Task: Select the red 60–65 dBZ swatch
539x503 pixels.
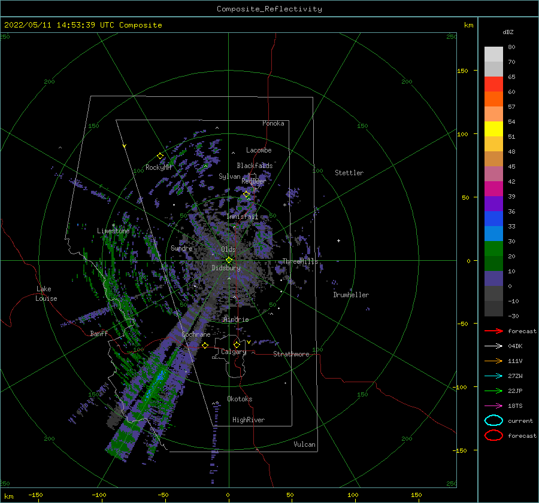Action: click(493, 84)
